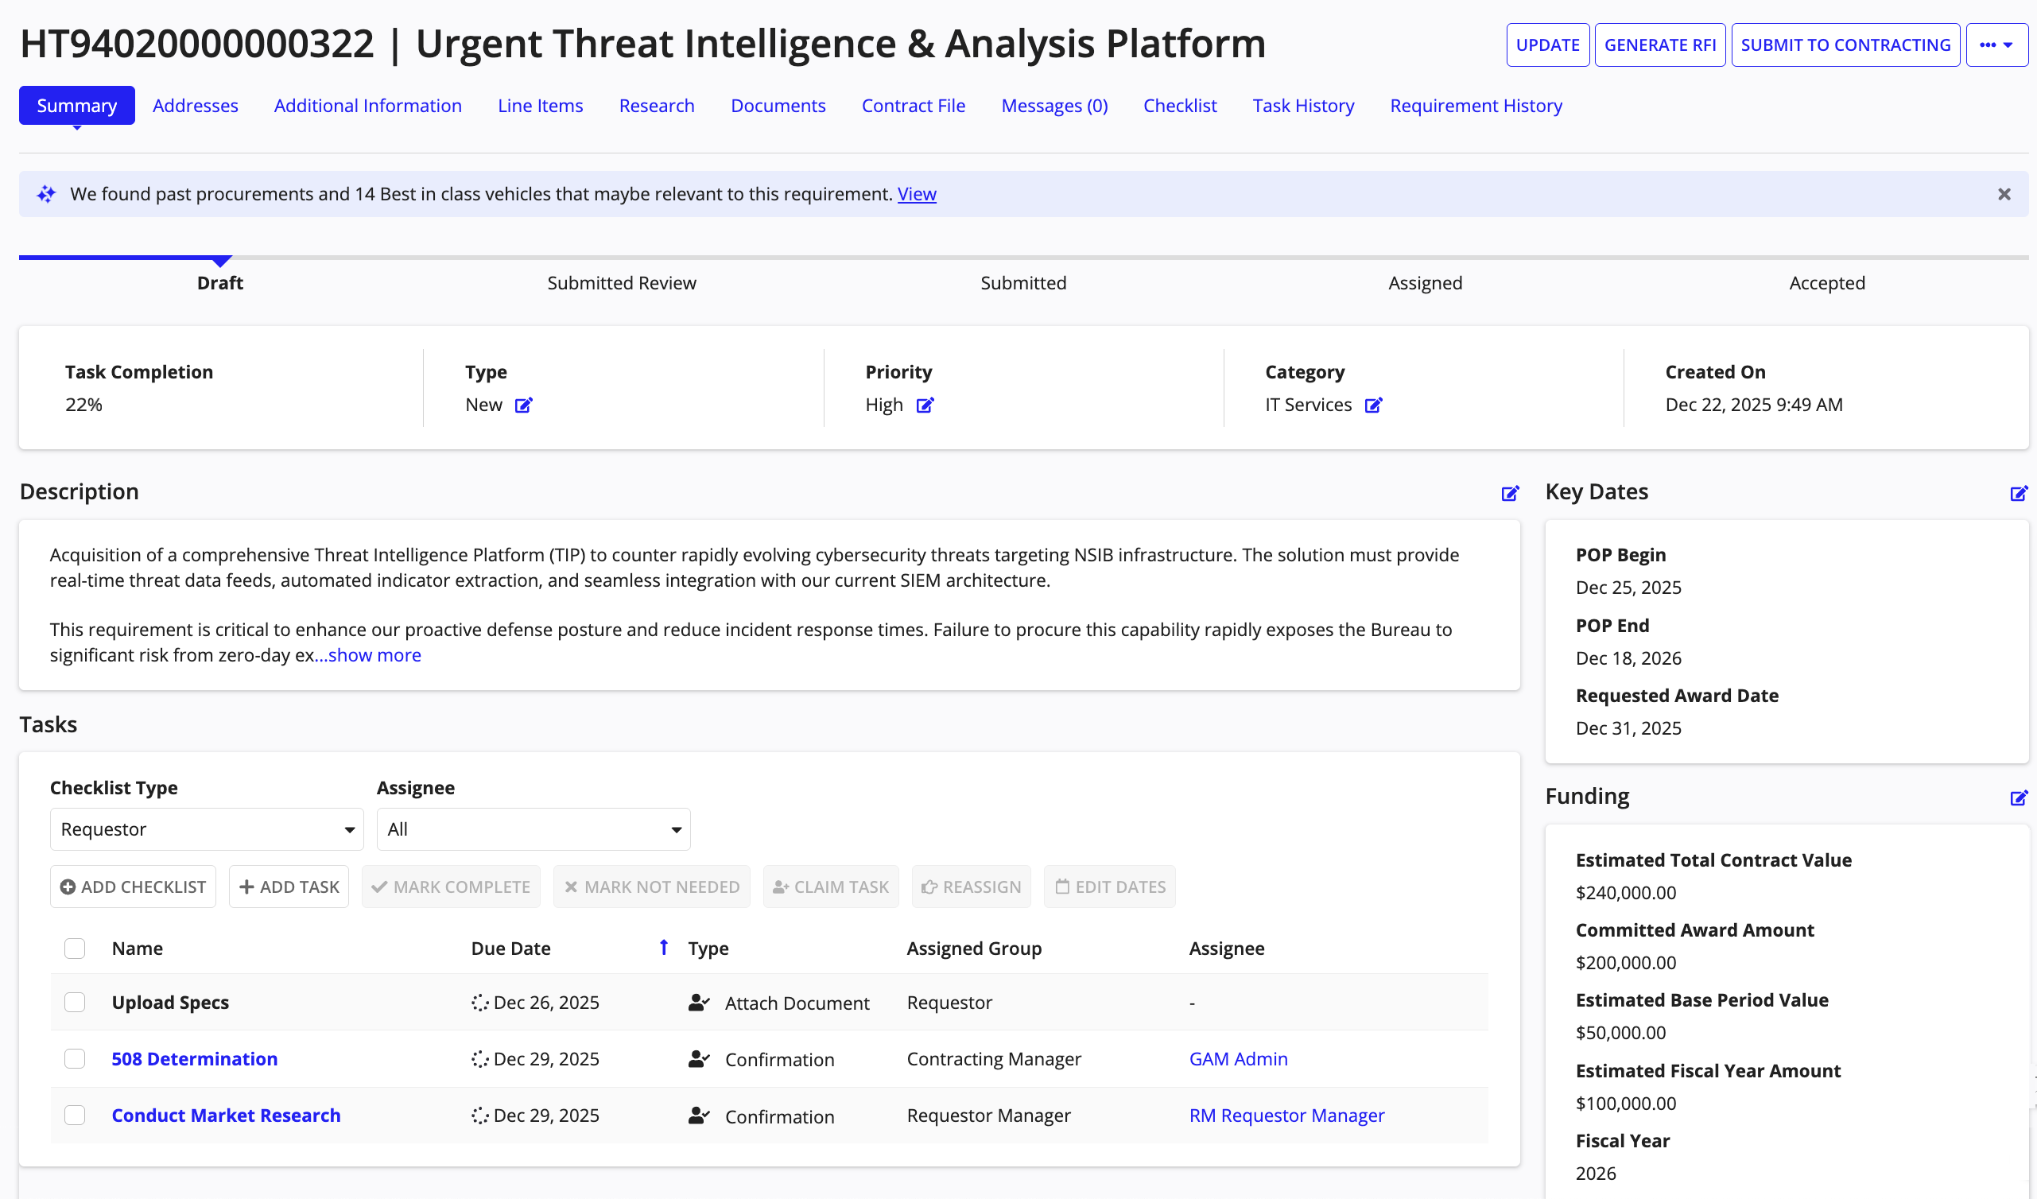Click the ADD TASK button
Image resolution: width=2037 pixels, height=1199 pixels.
tap(289, 887)
